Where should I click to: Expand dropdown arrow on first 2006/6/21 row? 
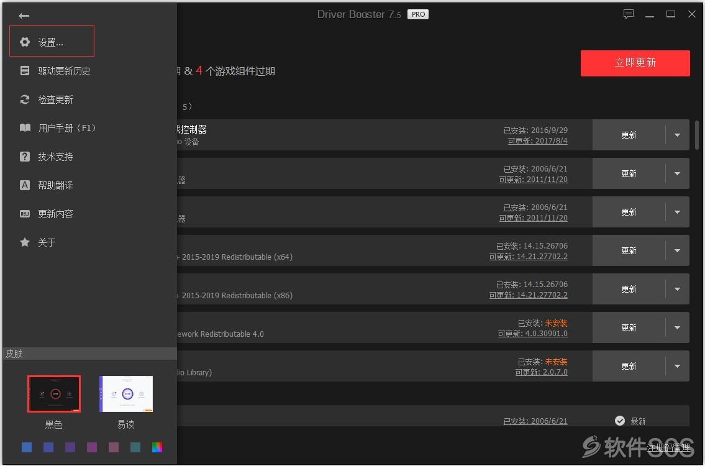click(x=677, y=173)
